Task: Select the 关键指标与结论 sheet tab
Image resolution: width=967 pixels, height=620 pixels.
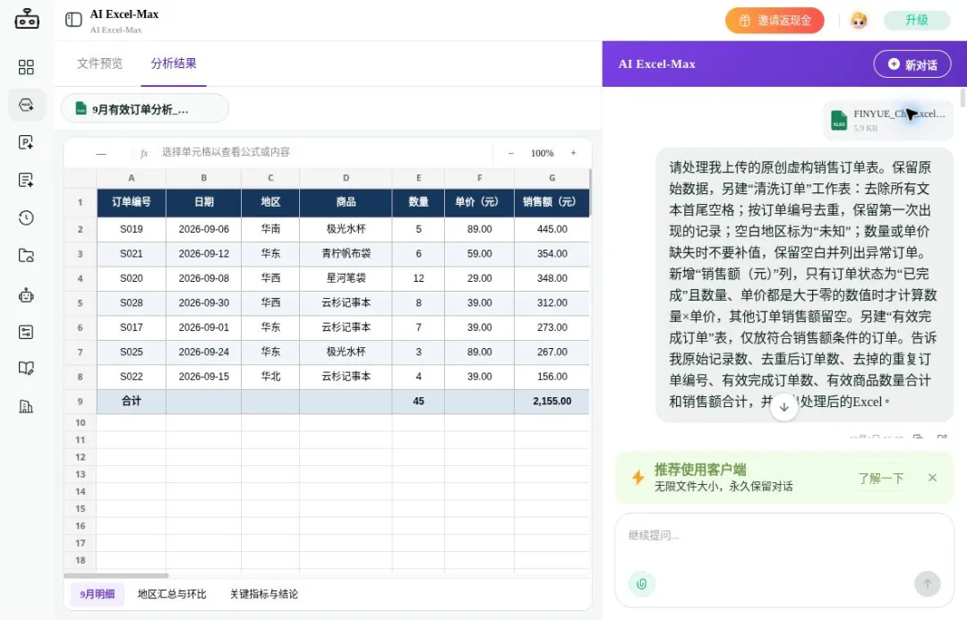Action: [x=264, y=594]
